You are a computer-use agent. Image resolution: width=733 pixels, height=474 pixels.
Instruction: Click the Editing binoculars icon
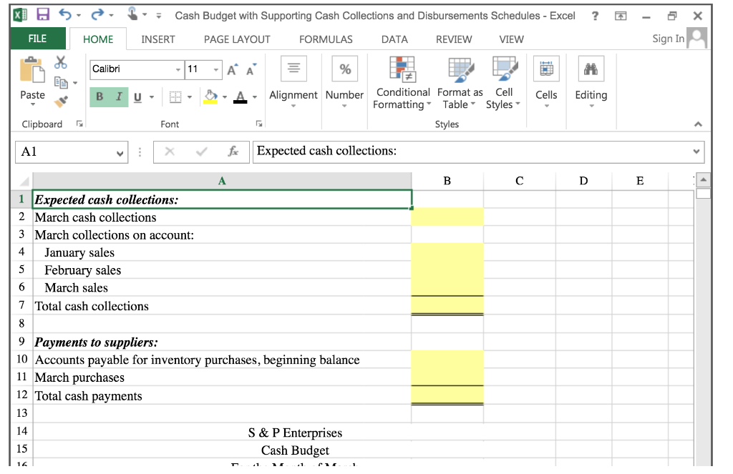coord(591,69)
